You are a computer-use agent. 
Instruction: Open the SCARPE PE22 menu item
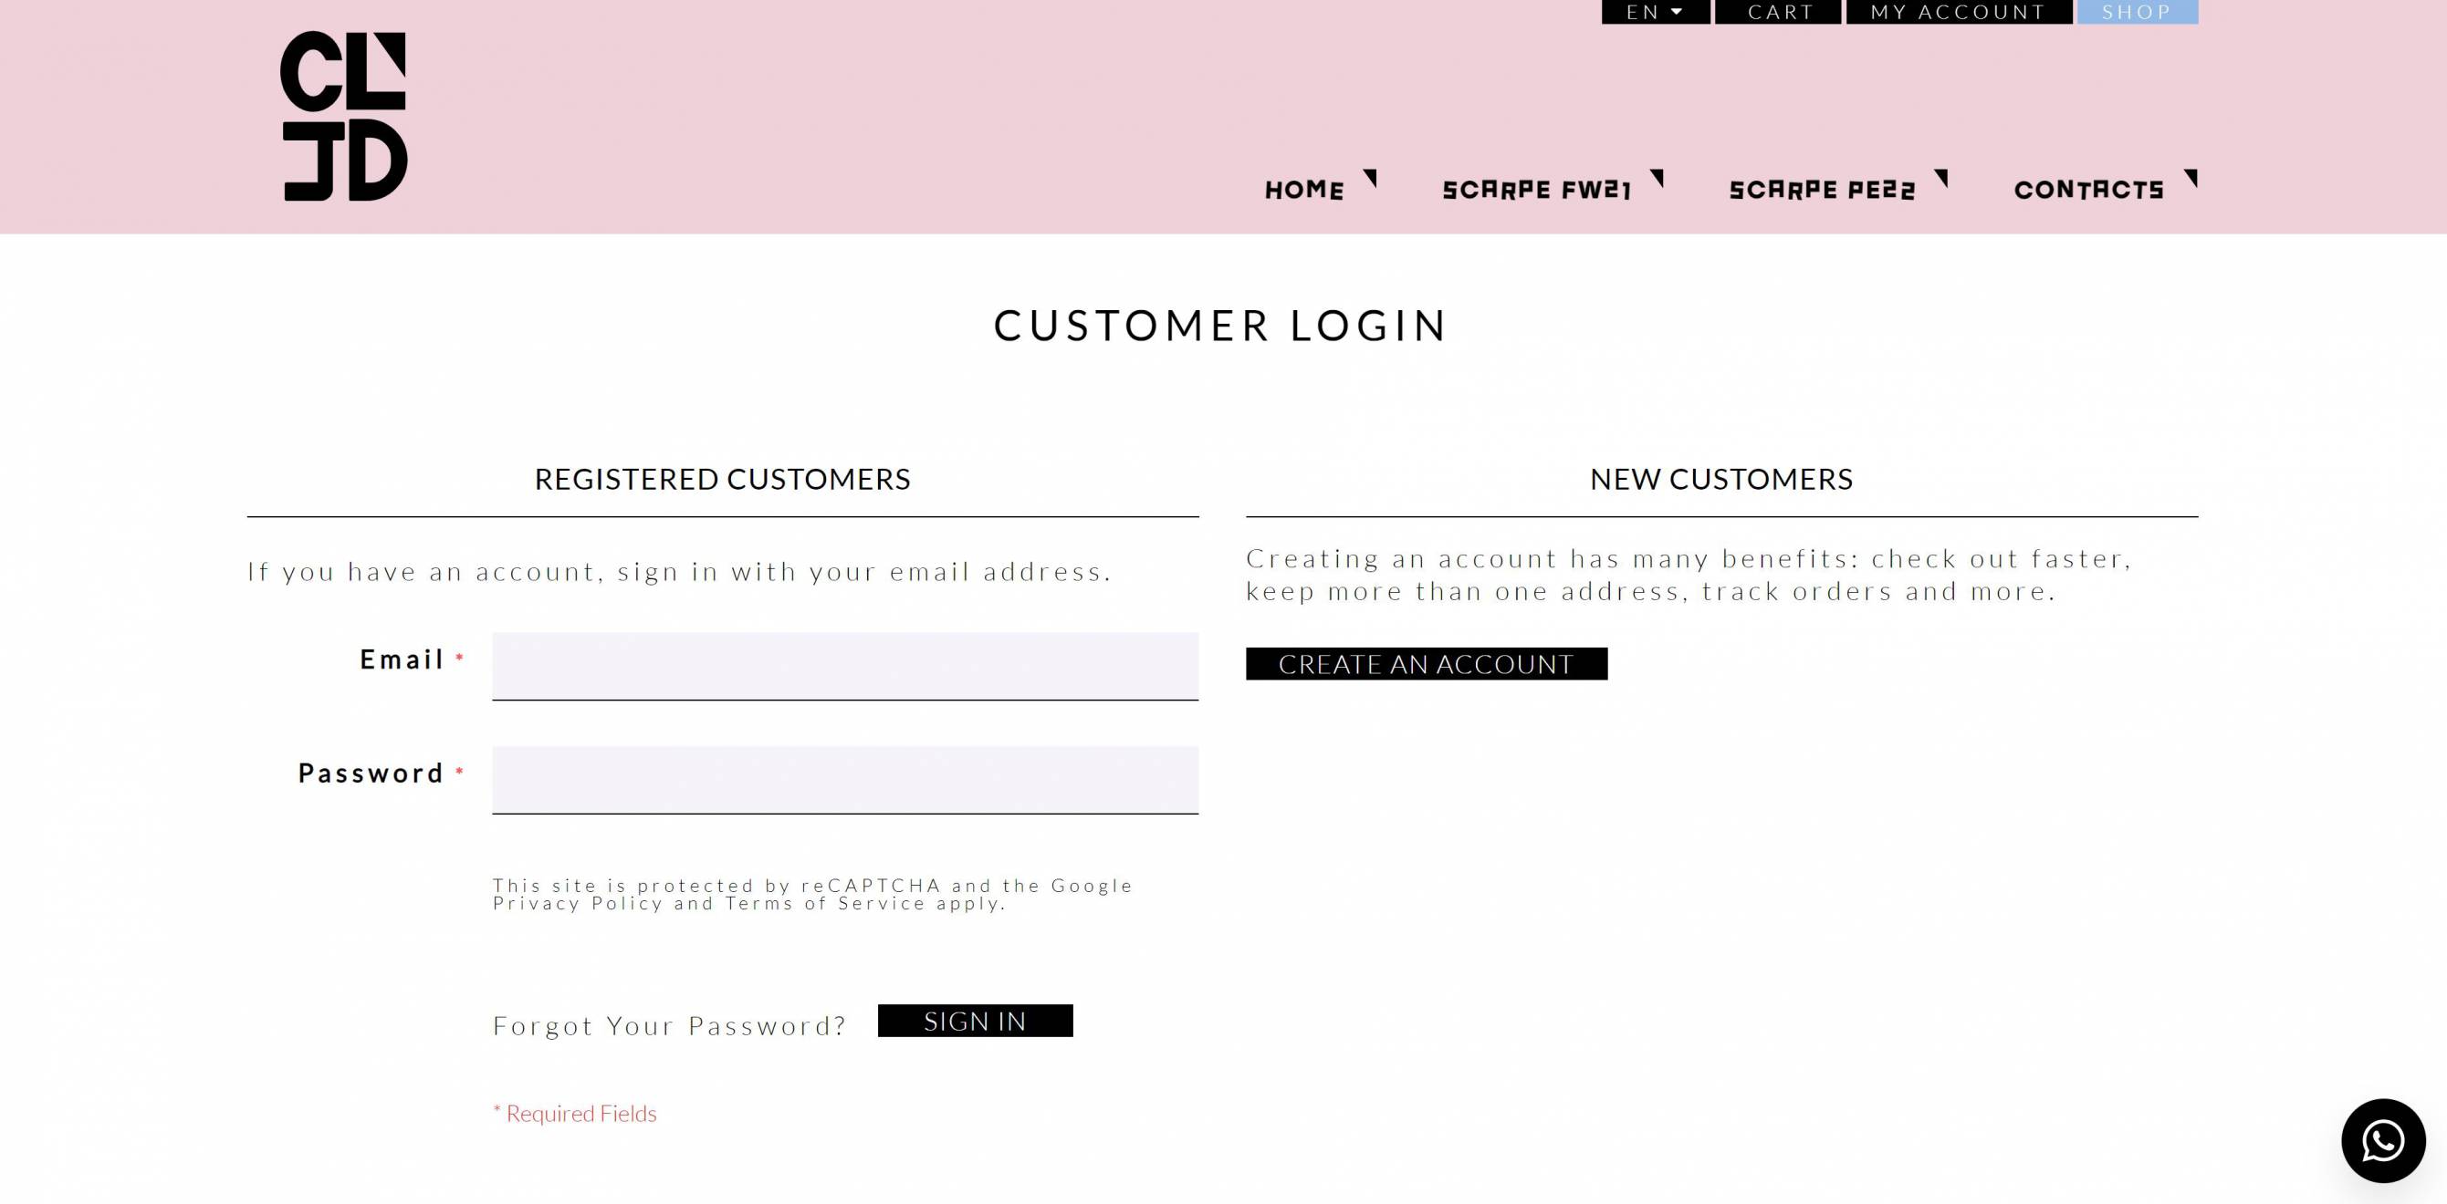1822,190
